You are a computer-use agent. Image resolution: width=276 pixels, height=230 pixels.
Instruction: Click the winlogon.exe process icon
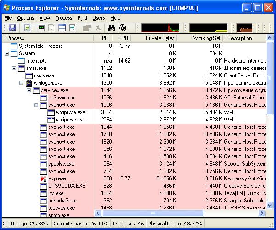click(29, 83)
